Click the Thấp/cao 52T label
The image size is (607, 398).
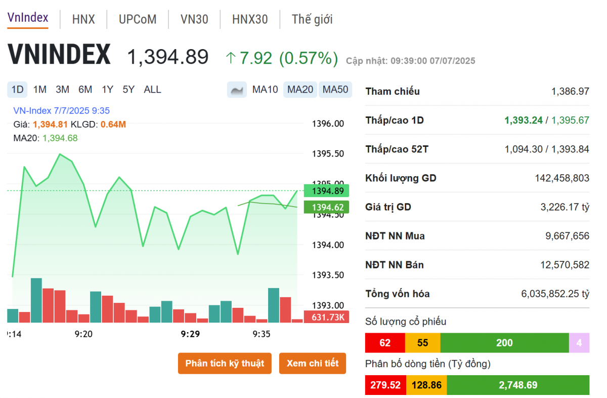point(397,149)
